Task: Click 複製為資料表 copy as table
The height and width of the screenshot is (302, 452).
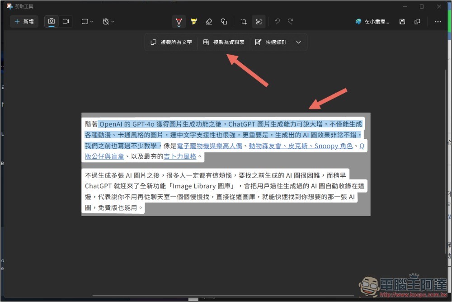Action: (x=224, y=42)
